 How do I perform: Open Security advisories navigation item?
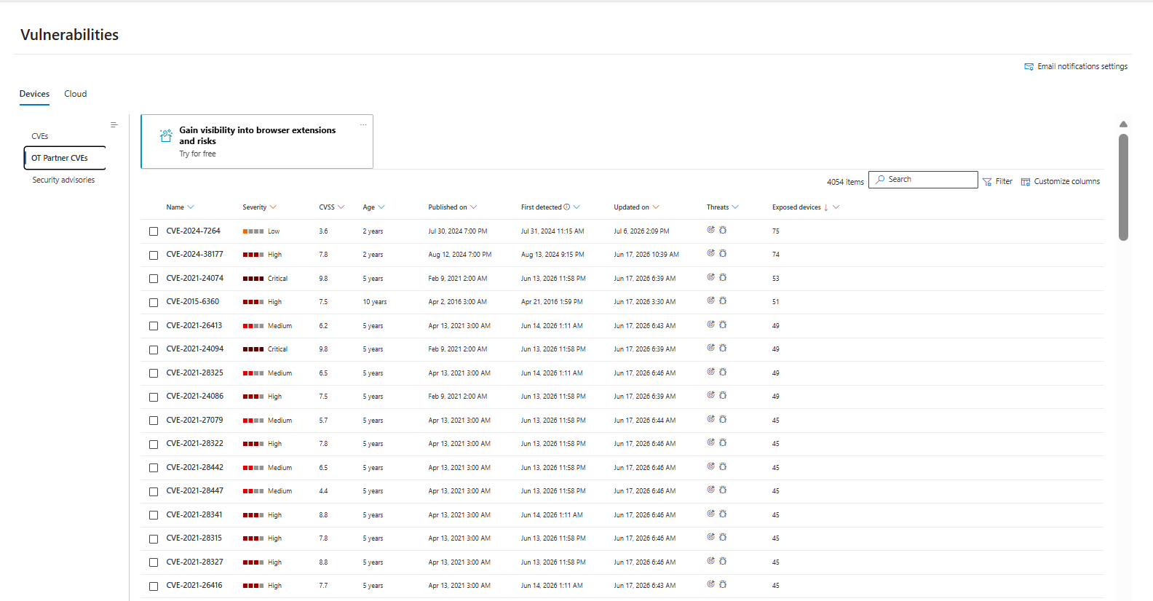pos(63,180)
